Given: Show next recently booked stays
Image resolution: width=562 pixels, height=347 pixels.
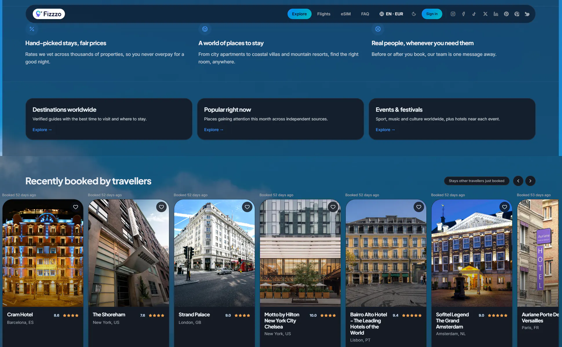Looking at the screenshot, I should click(530, 181).
